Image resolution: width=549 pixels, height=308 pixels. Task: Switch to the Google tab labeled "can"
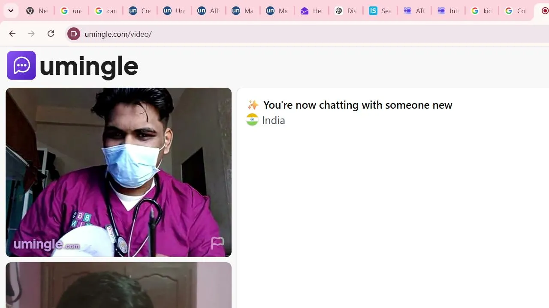(x=106, y=11)
